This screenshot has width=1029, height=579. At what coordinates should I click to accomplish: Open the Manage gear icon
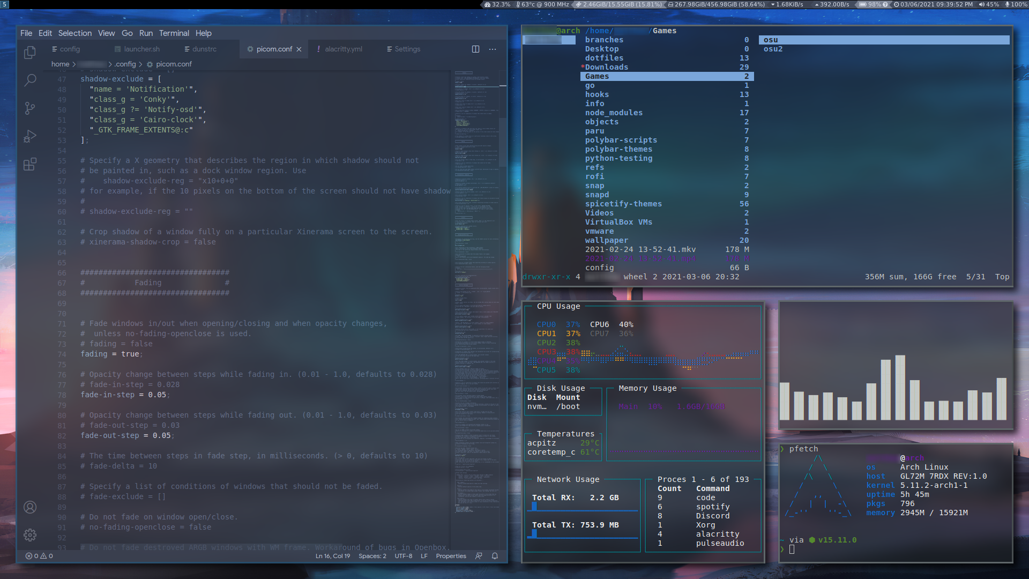point(30,535)
